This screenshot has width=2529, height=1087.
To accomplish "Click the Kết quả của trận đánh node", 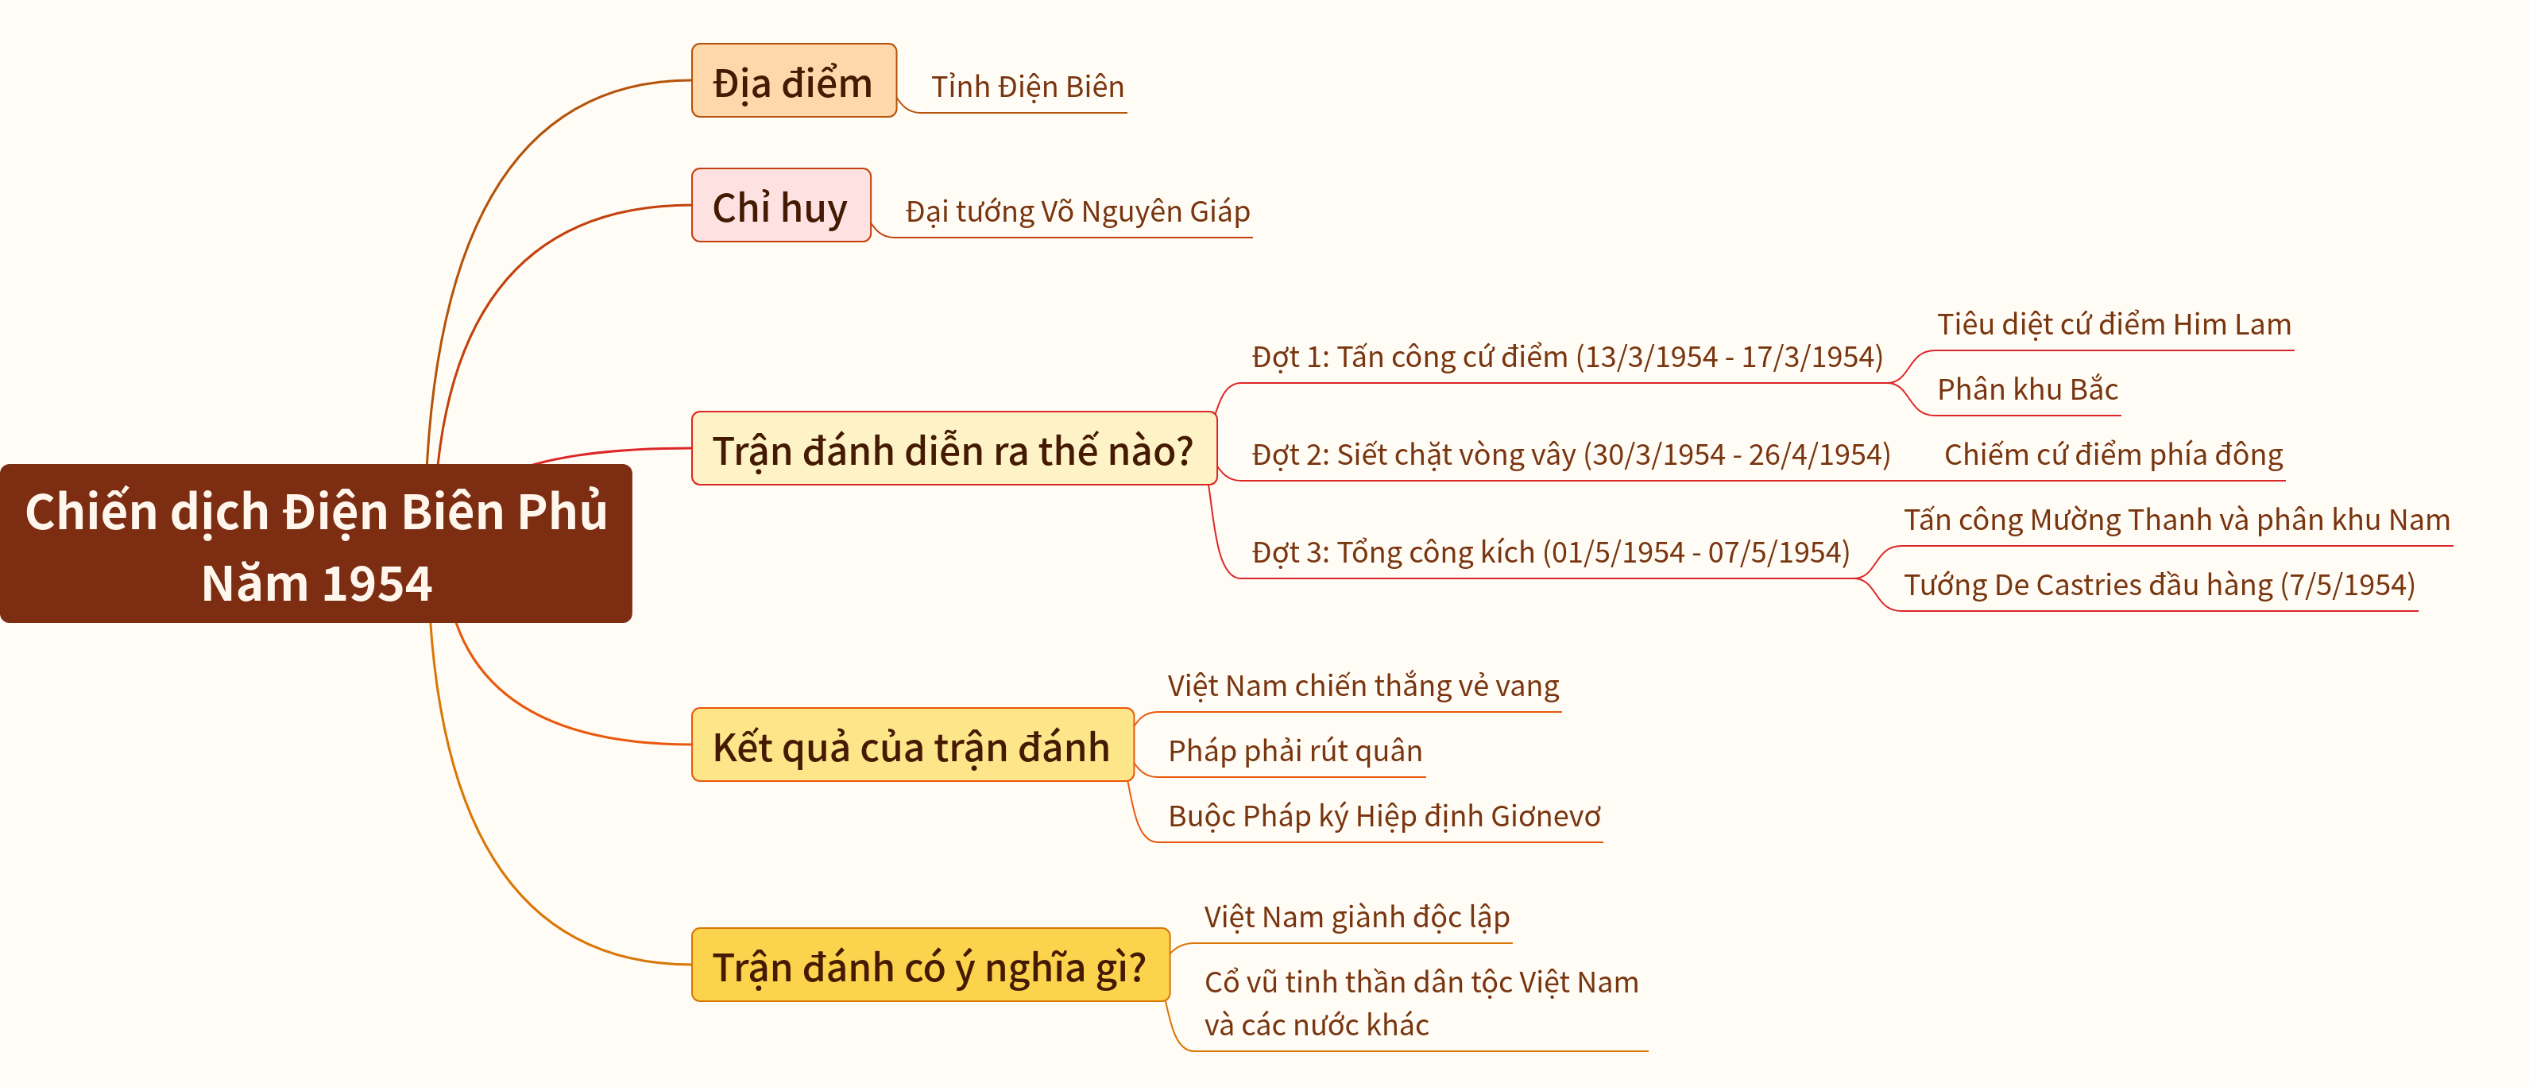I will pos(912,745).
